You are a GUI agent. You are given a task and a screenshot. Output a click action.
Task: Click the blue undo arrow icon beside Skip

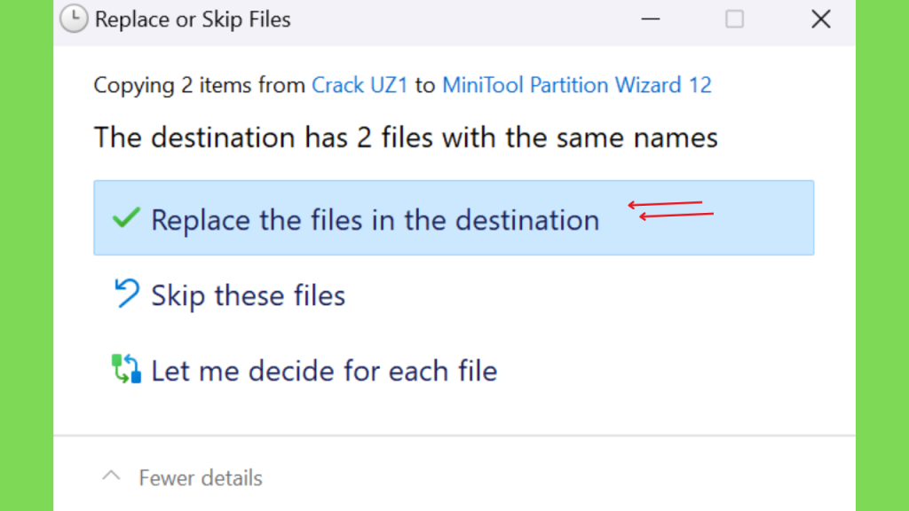click(x=126, y=293)
